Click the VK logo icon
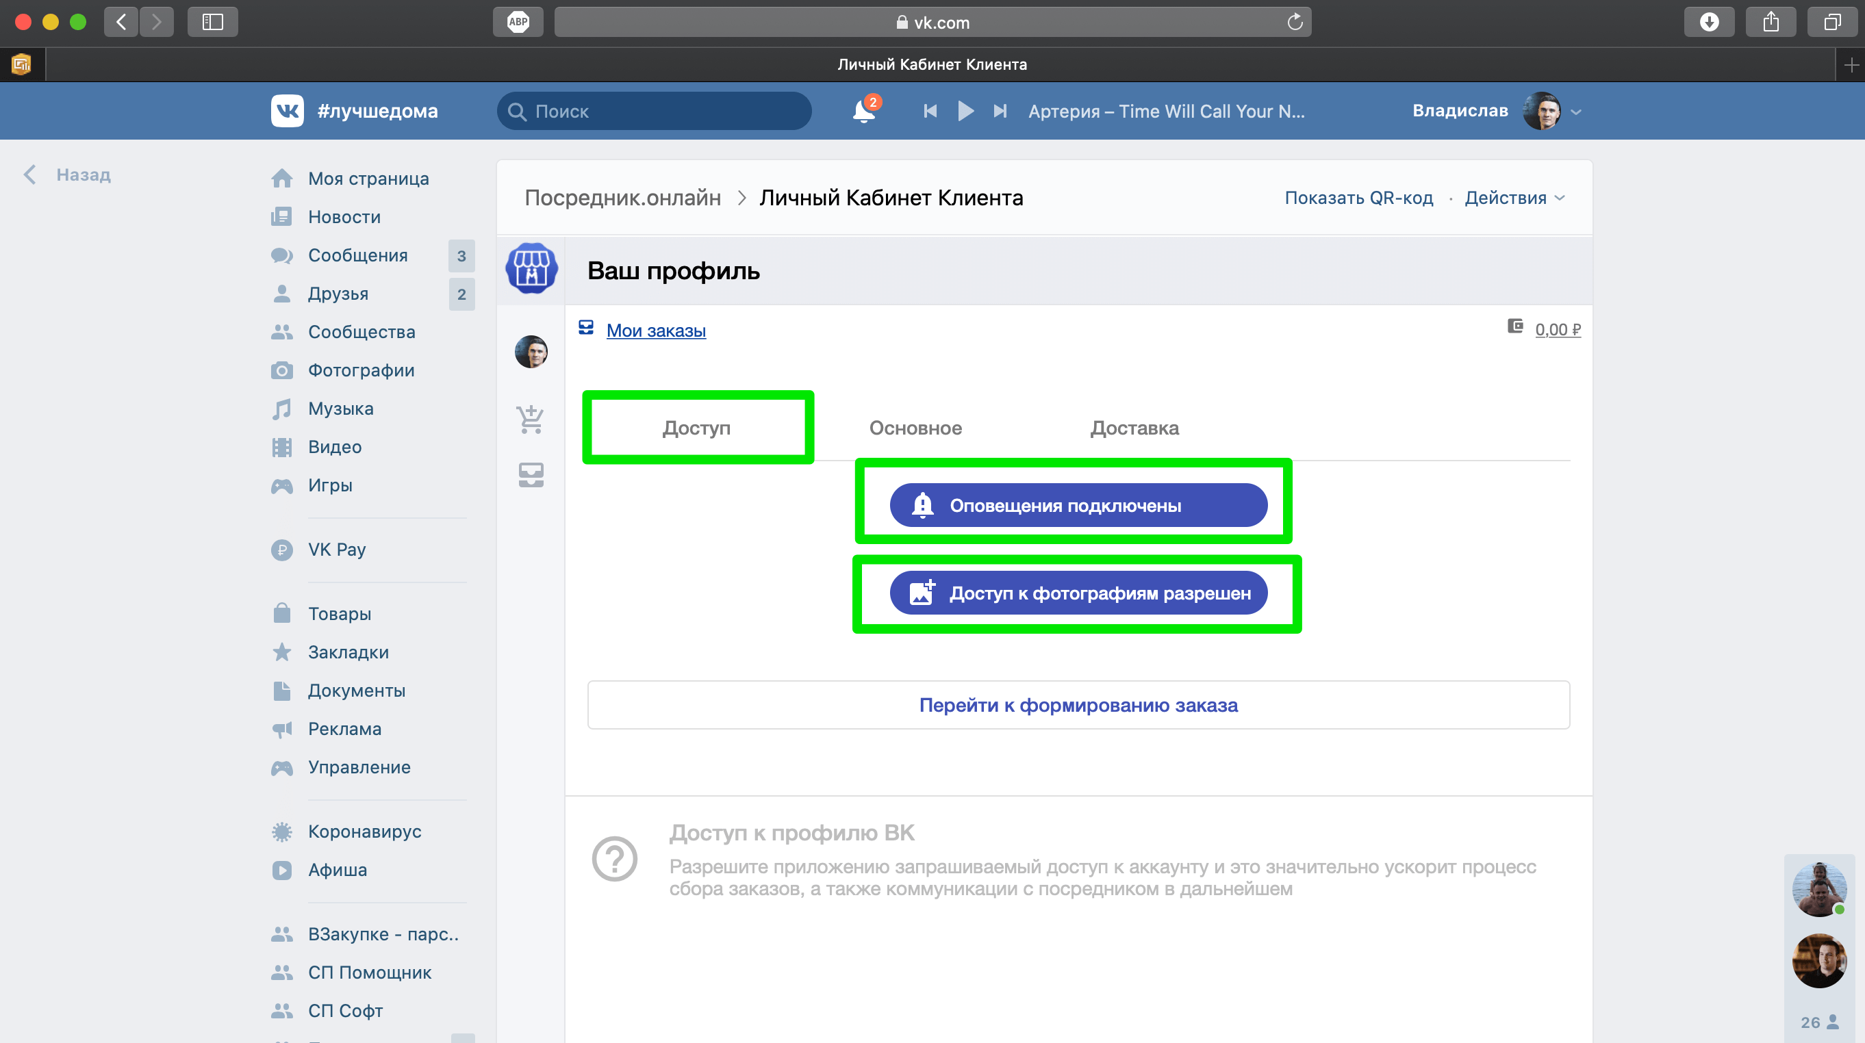 pyautogui.click(x=288, y=111)
